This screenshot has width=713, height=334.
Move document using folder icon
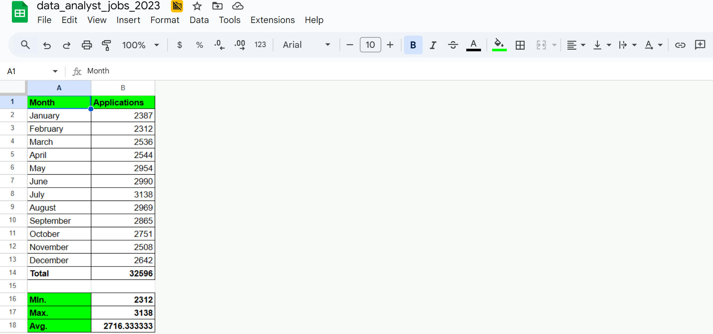tap(217, 6)
